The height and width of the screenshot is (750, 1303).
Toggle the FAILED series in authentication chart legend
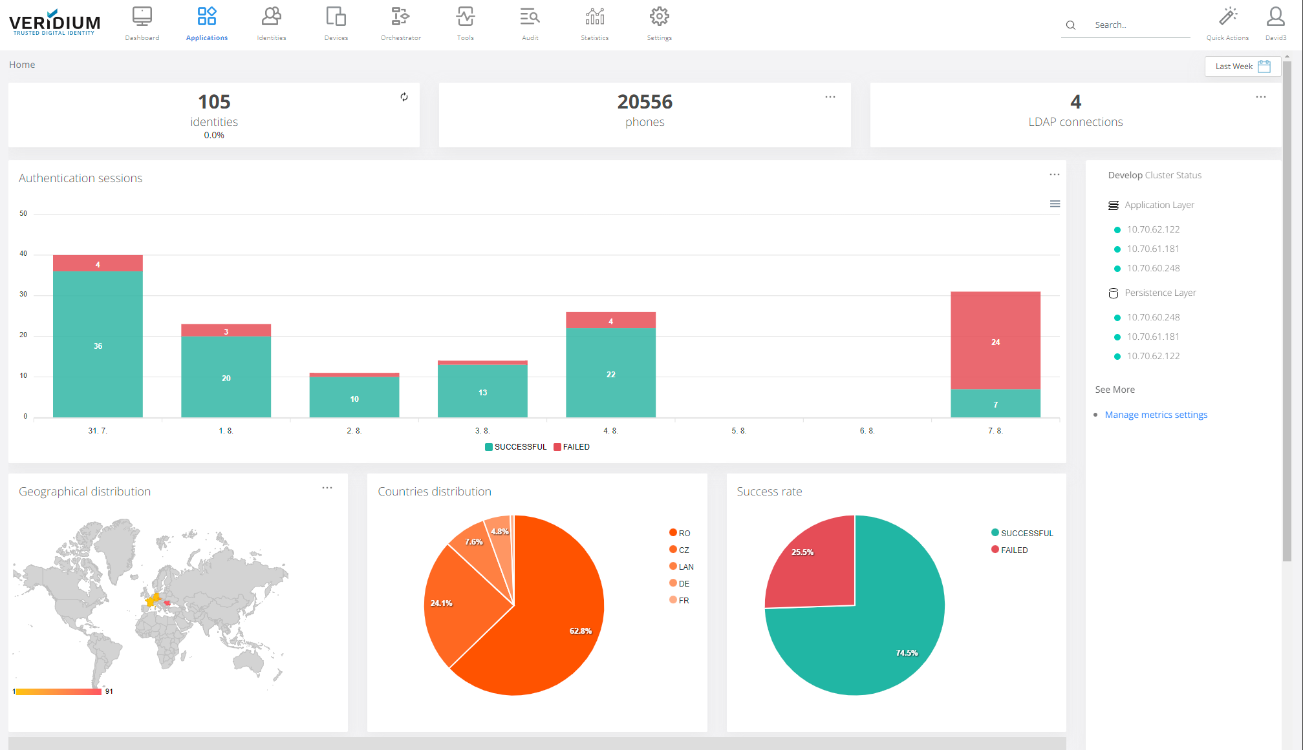pyautogui.click(x=571, y=446)
